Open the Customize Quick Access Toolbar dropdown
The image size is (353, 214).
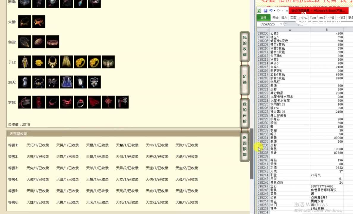[287, 11]
